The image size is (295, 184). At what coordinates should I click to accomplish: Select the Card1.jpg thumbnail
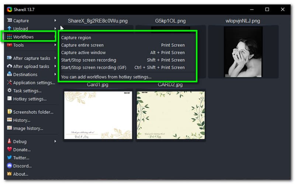click(98, 115)
